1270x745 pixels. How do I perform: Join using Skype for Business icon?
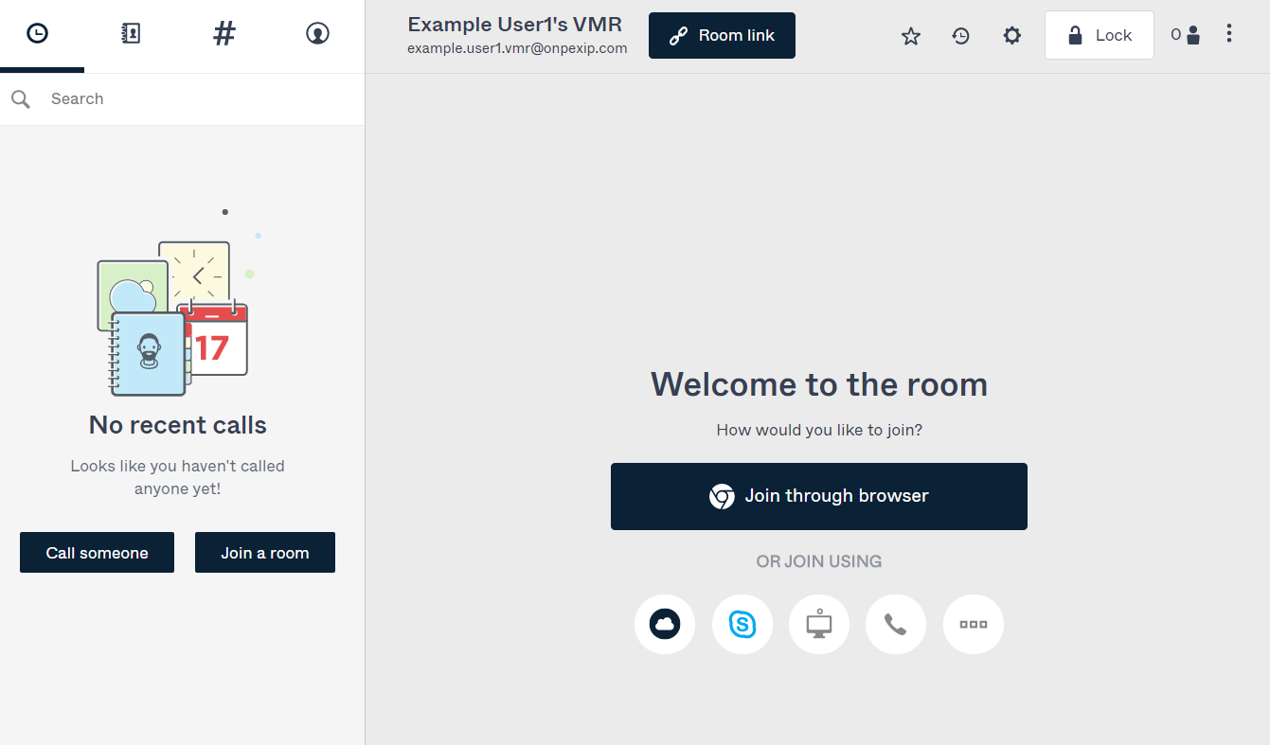tap(742, 624)
